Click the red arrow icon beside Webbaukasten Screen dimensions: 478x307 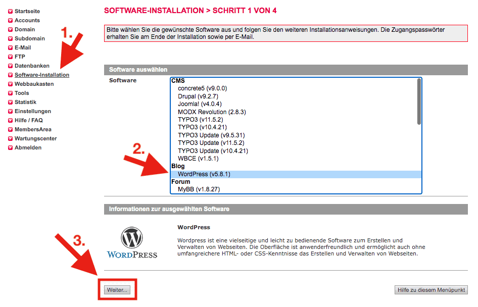[x=11, y=84]
